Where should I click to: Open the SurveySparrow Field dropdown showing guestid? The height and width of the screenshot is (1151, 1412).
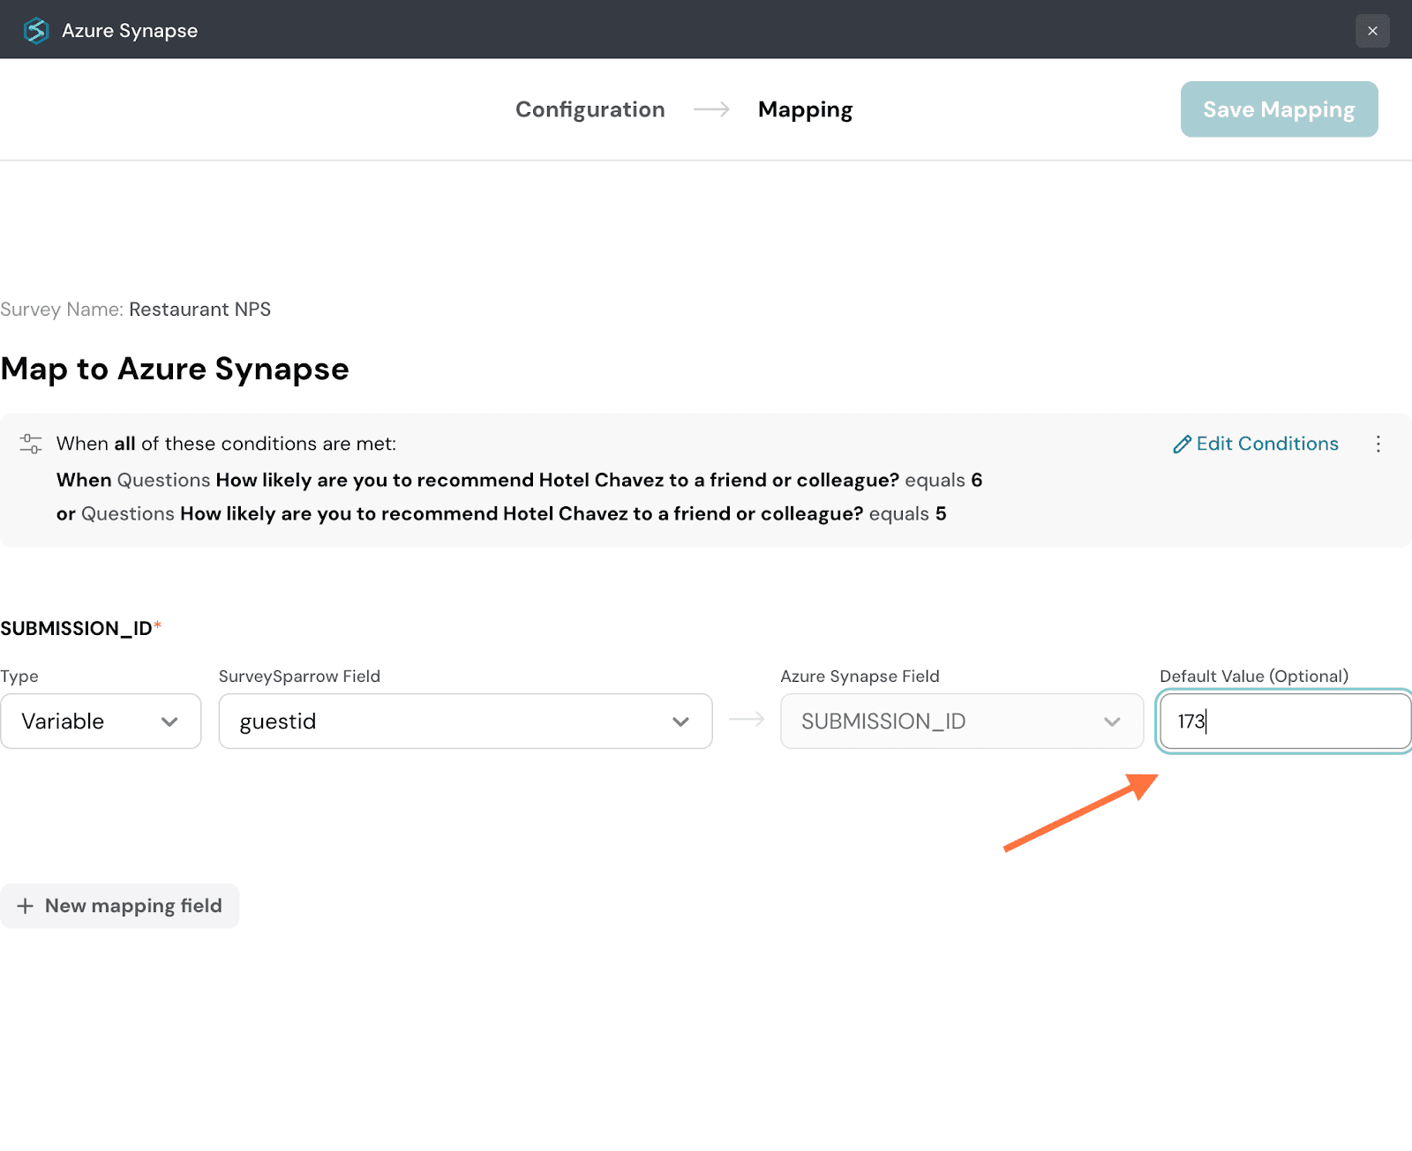tap(465, 721)
